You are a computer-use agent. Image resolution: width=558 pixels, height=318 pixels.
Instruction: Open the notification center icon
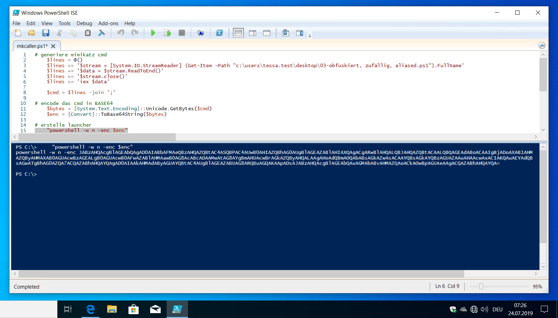[544, 309]
